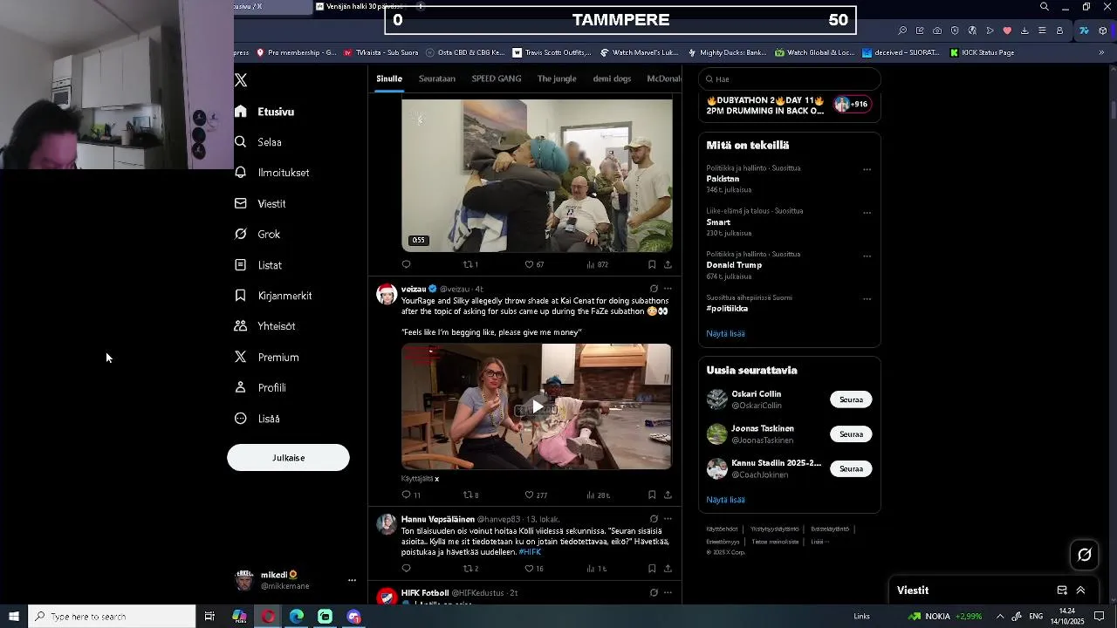Like veizau's post with 277 likes

tap(536, 495)
